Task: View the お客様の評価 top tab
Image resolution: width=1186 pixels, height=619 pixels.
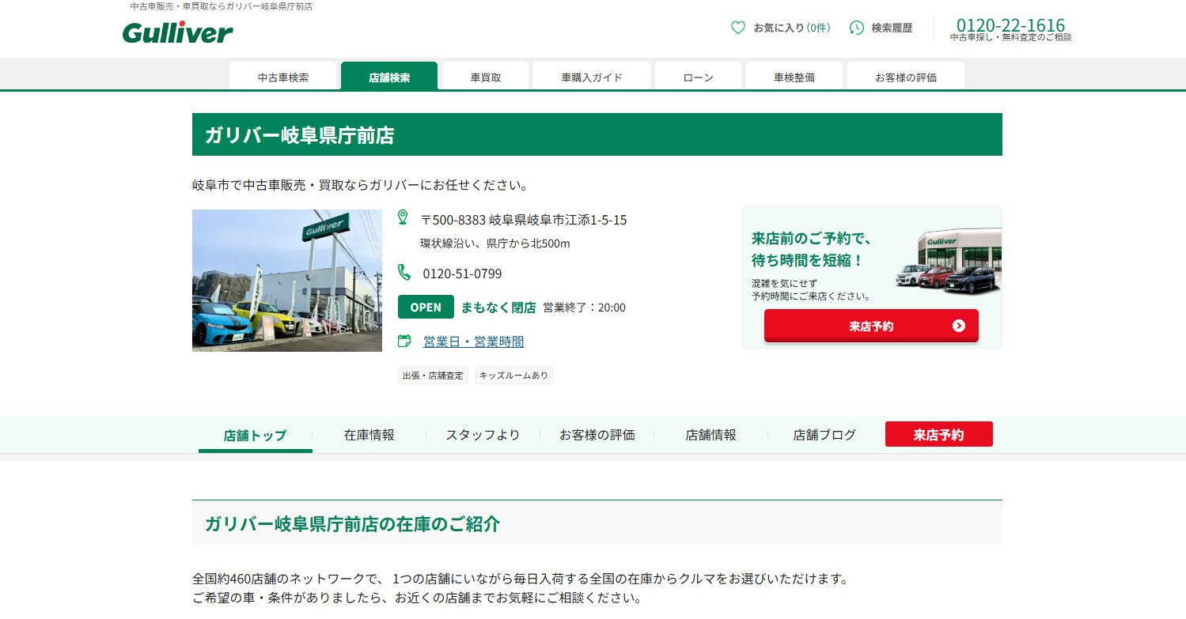Action: tap(905, 77)
